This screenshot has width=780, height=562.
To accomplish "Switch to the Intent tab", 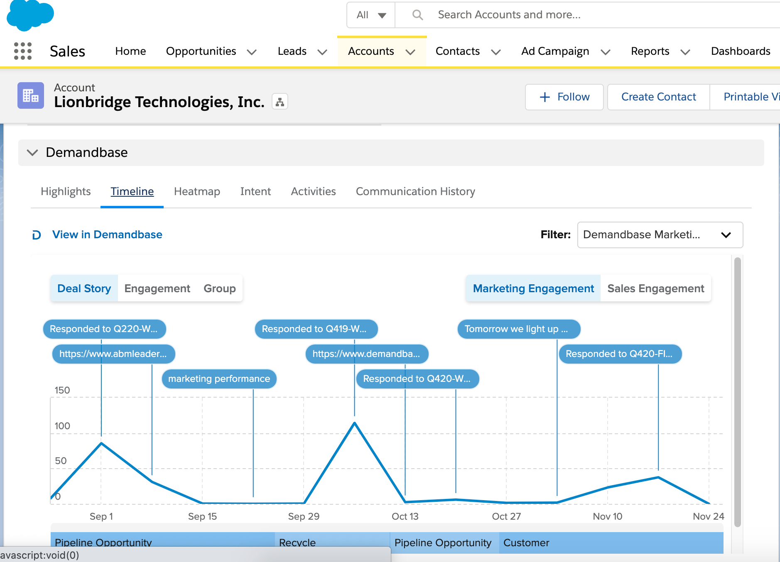I will pos(255,191).
